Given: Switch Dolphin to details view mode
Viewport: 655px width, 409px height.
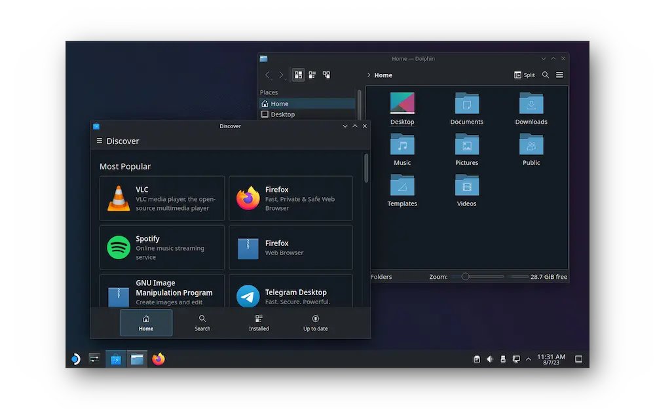Looking at the screenshot, I should pyautogui.click(x=312, y=75).
